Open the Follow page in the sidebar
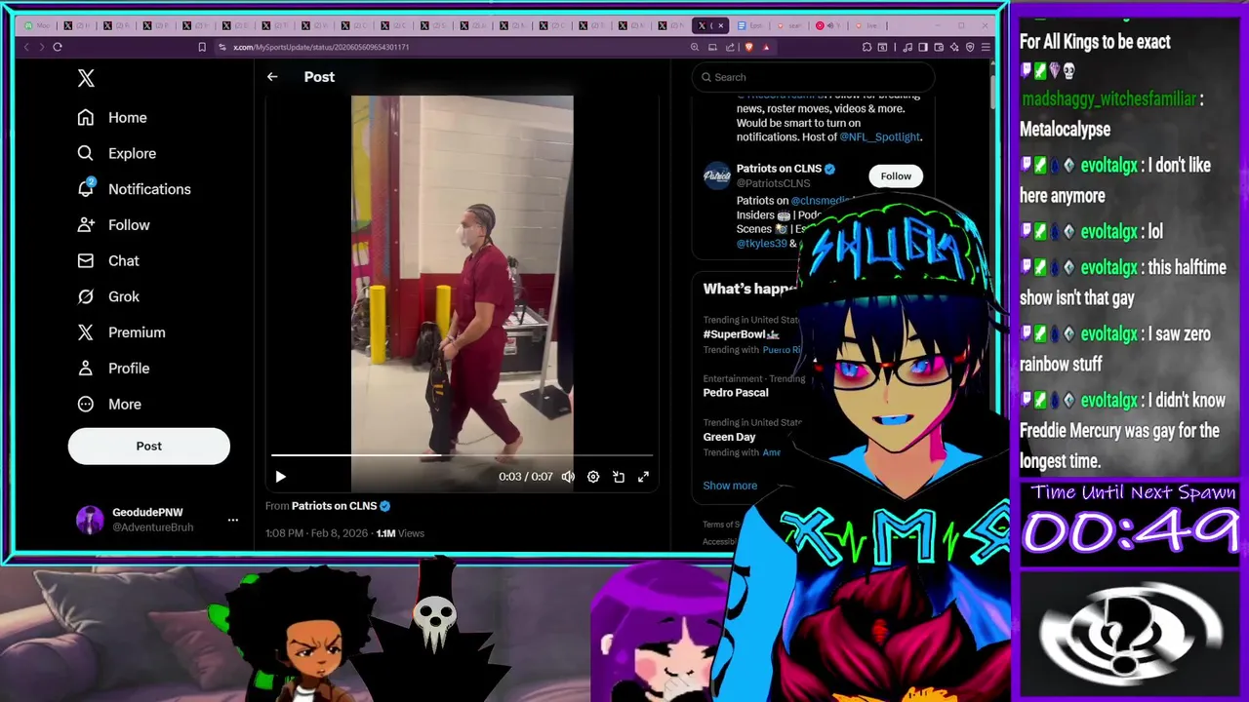The height and width of the screenshot is (702, 1249). pyautogui.click(x=113, y=225)
